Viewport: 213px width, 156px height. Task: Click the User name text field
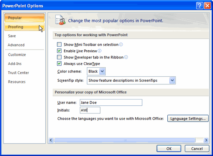111,102
